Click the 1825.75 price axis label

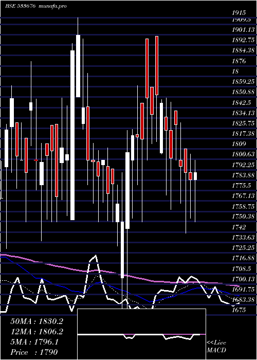(243, 123)
